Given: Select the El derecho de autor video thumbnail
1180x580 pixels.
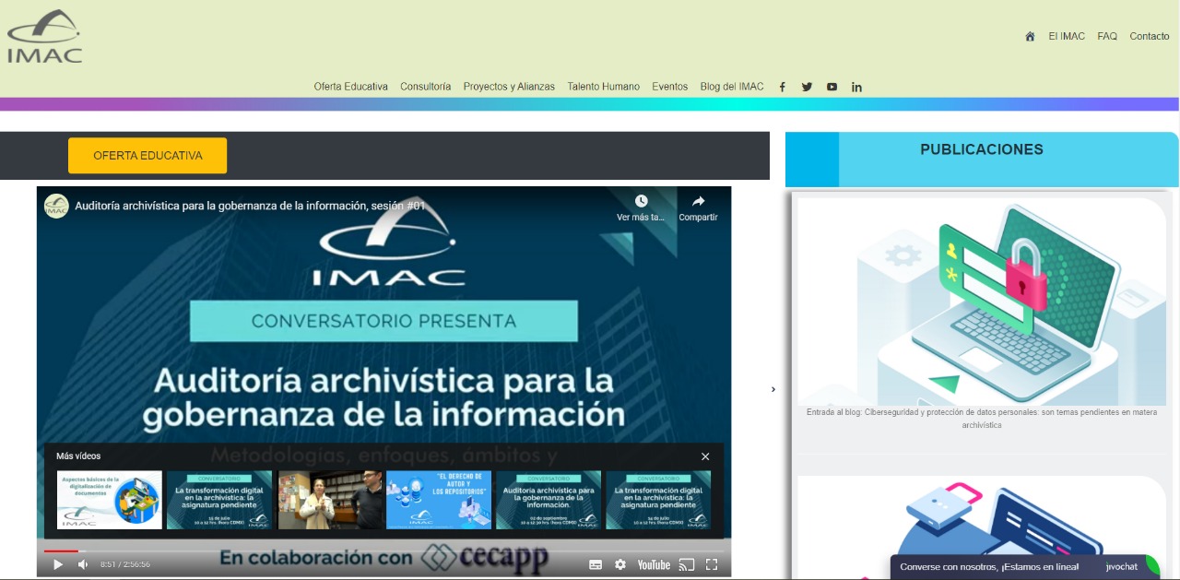Looking at the screenshot, I should pyautogui.click(x=439, y=500).
